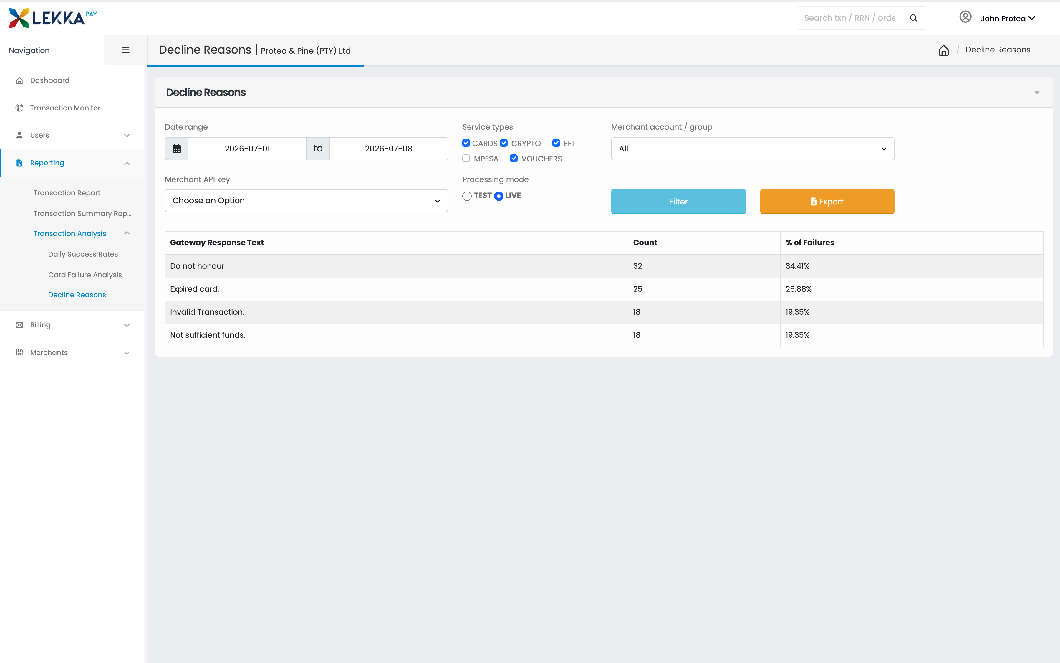Screen dimensions: 1060x663
Task: Expand the Merchants menu chevron
Action: [x=127, y=353]
